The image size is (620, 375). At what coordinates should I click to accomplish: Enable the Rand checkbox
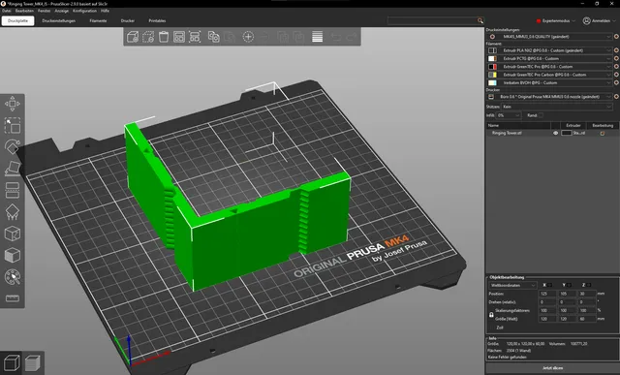pyautogui.click(x=541, y=115)
